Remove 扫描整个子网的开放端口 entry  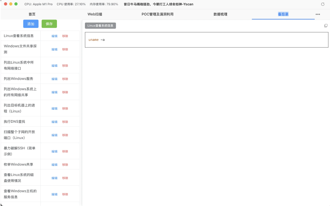tap(65, 135)
